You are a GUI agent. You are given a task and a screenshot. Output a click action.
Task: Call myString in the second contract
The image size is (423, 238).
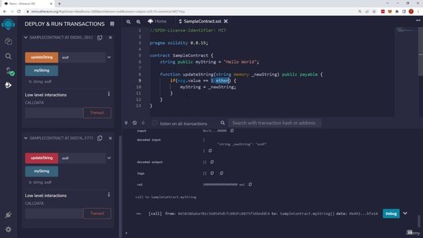click(42, 171)
